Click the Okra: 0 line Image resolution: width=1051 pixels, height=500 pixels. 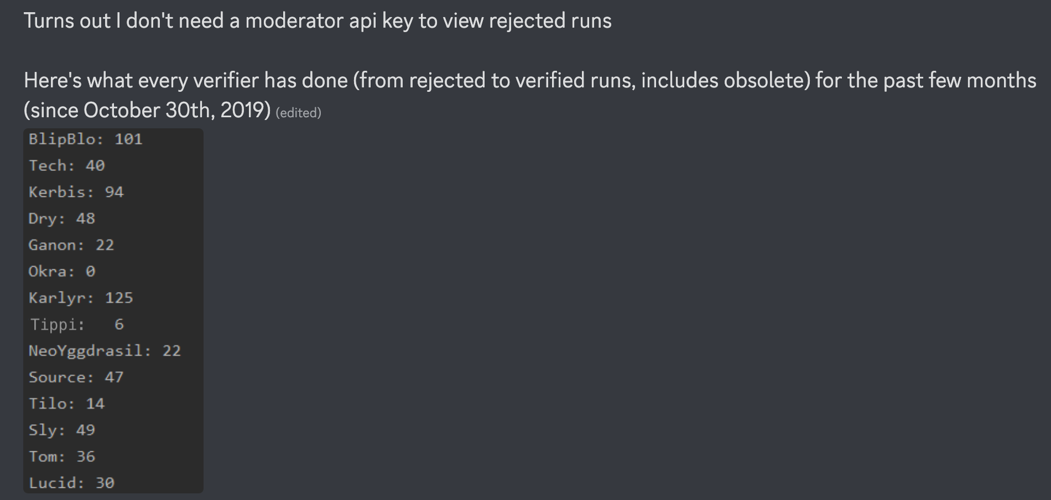(x=62, y=272)
